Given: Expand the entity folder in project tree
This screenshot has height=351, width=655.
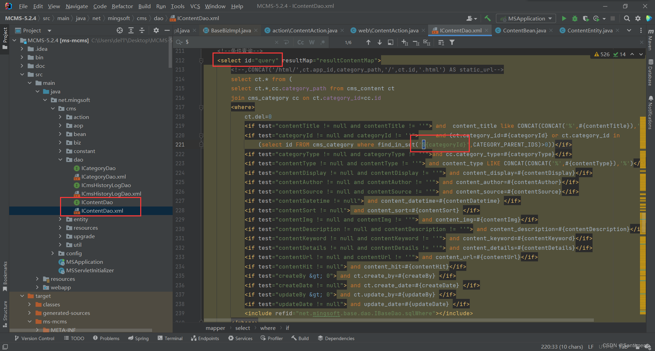Looking at the screenshot, I should [x=60, y=219].
